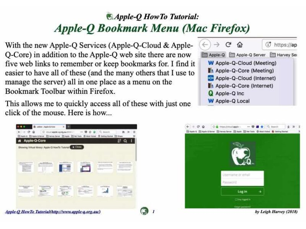The width and height of the screenshot is (306, 229).
Task: Tick the Stay logged in checkbox
Action: click(x=236, y=199)
